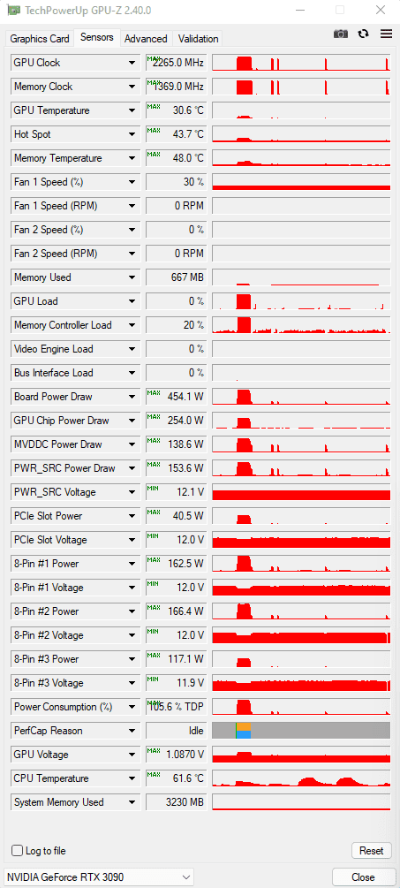Open the Fan 2 Speed (RPM) dropdown
The height and width of the screenshot is (888, 400).
tap(132, 254)
